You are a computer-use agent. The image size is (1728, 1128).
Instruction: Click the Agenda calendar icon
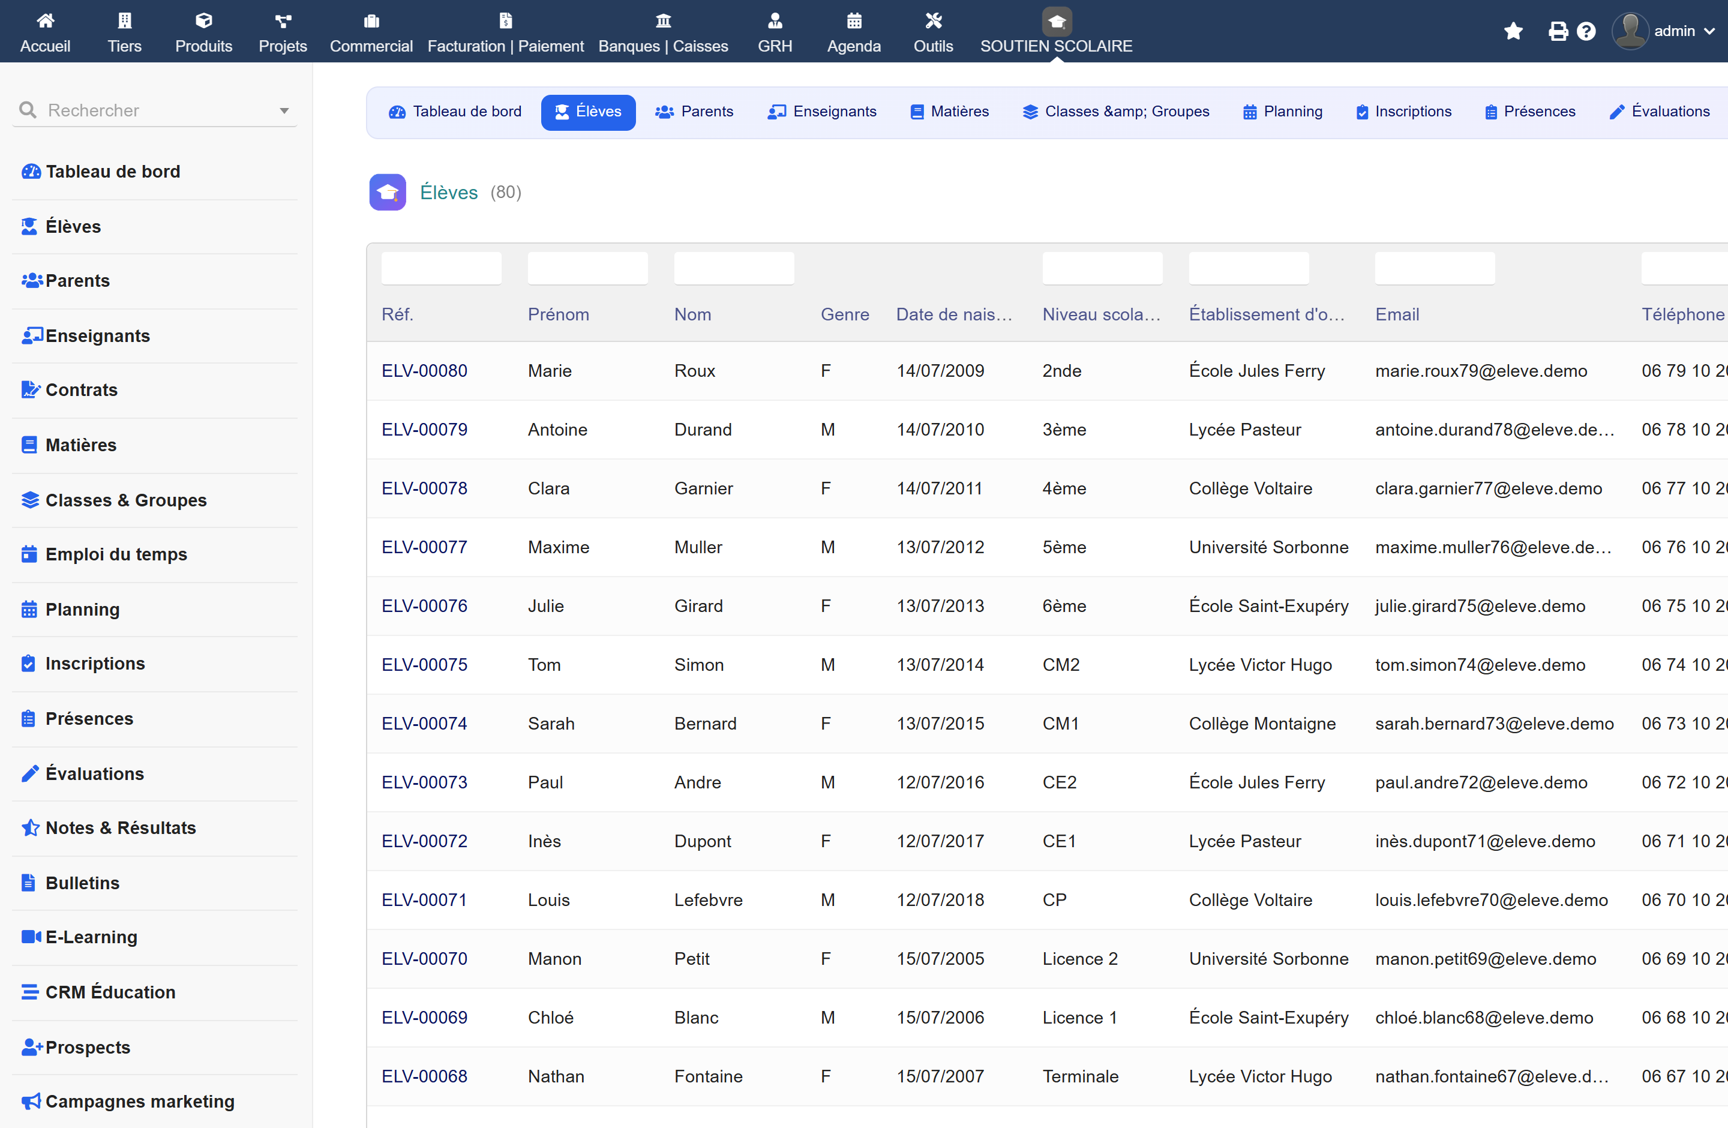(854, 20)
